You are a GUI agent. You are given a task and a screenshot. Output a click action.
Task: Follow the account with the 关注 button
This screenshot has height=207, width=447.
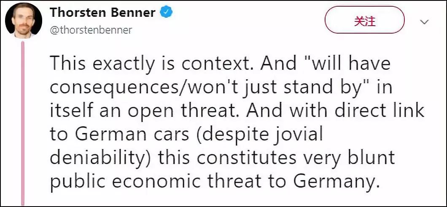point(365,21)
